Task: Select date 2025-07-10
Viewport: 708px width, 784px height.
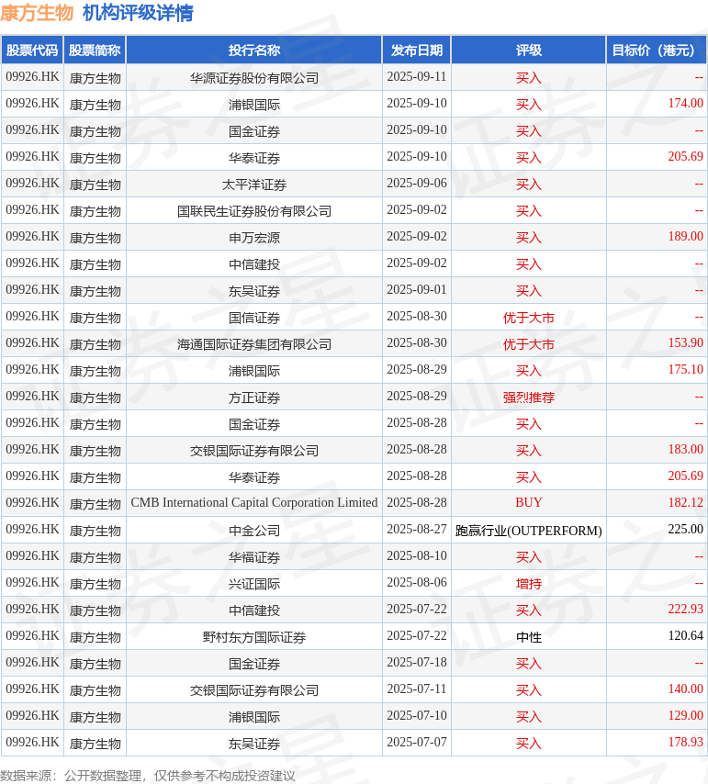Action: pyautogui.click(x=417, y=715)
